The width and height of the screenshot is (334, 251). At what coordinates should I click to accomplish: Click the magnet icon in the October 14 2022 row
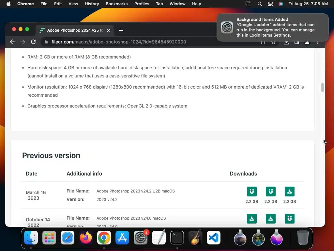290,219
